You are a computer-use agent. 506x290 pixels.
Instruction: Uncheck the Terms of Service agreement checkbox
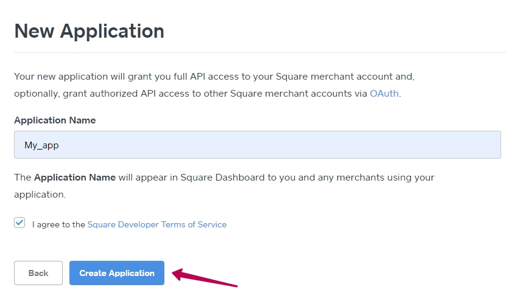point(19,223)
